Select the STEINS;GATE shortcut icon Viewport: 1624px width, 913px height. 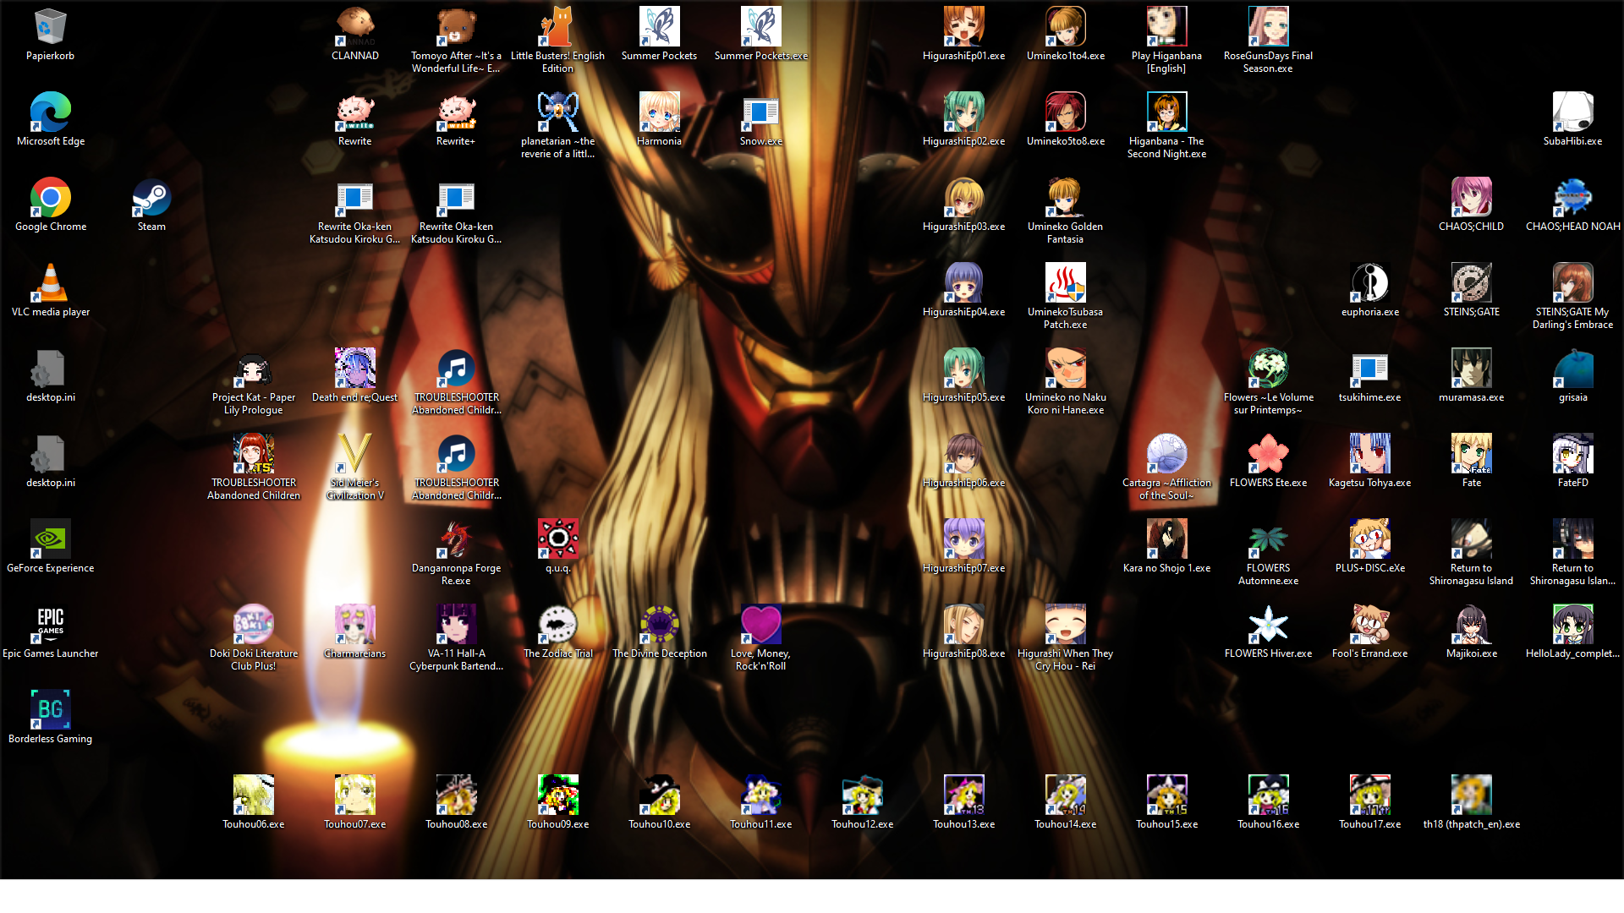tap(1471, 283)
